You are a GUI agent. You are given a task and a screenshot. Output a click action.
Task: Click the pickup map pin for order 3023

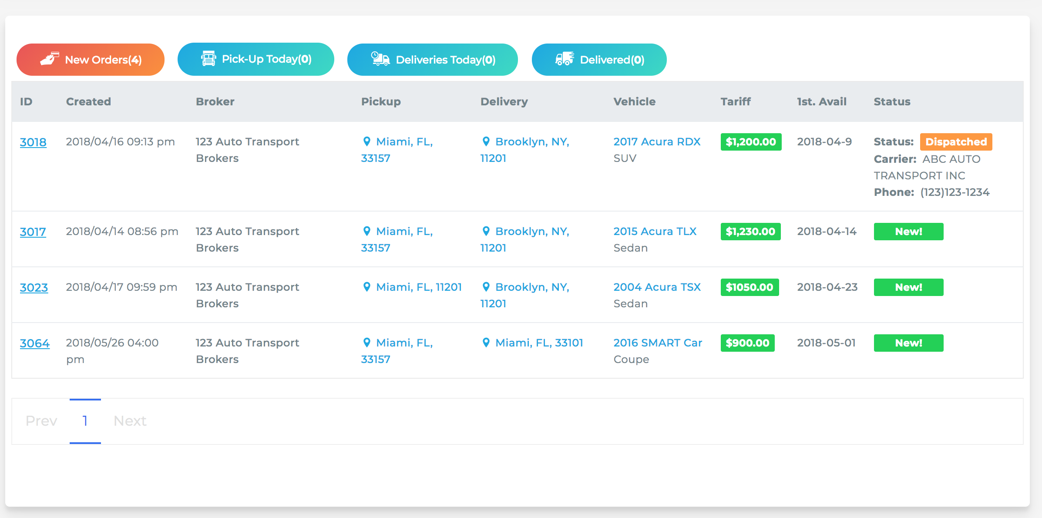tap(367, 287)
